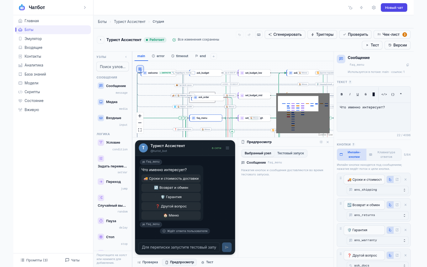The width and height of the screenshot is (427, 267).
Task: Open the ans_warranty target dropdown
Action: [377, 240]
